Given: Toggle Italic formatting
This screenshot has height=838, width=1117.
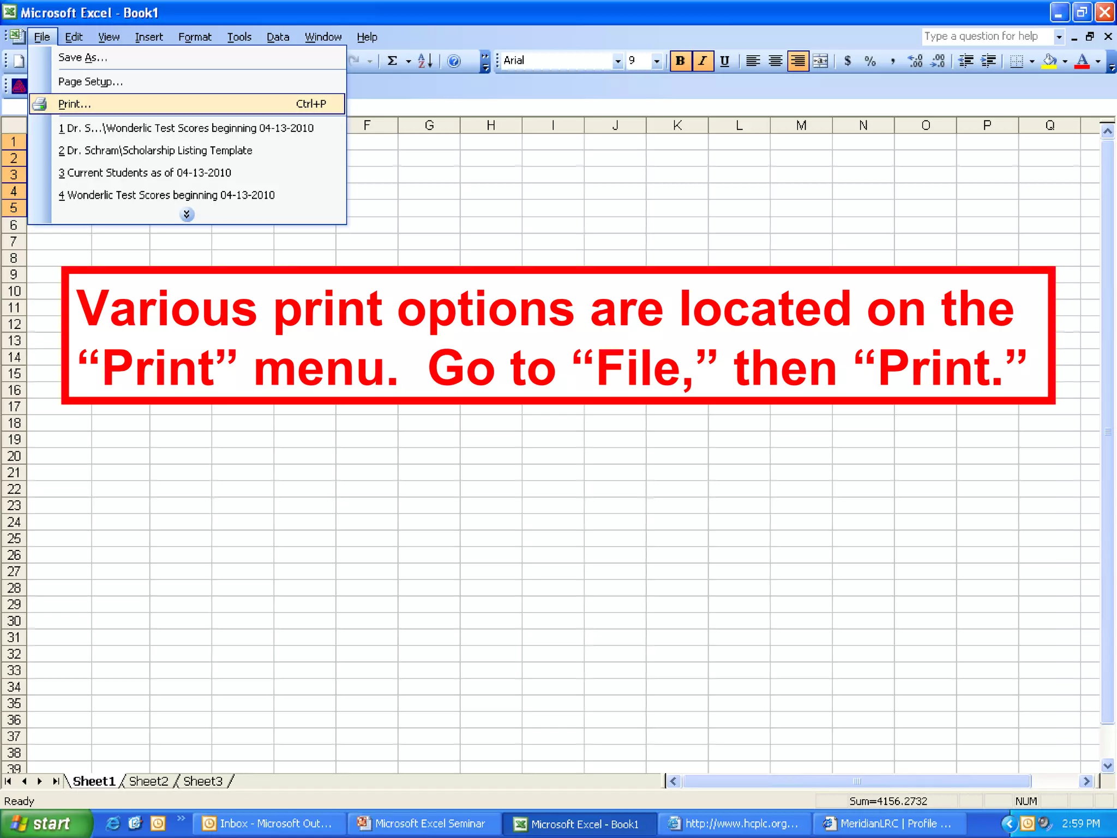Looking at the screenshot, I should click(702, 61).
